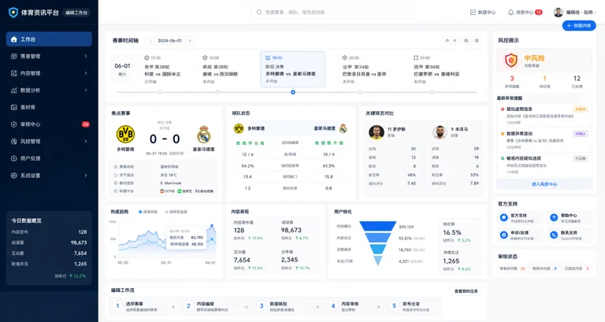Open the 素材库 sidebar item

49,107
